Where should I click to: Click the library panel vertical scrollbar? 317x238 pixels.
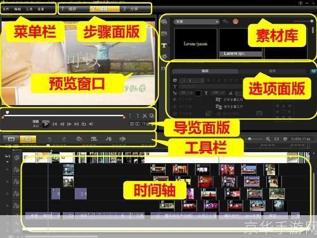pyautogui.click(x=313, y=30)
